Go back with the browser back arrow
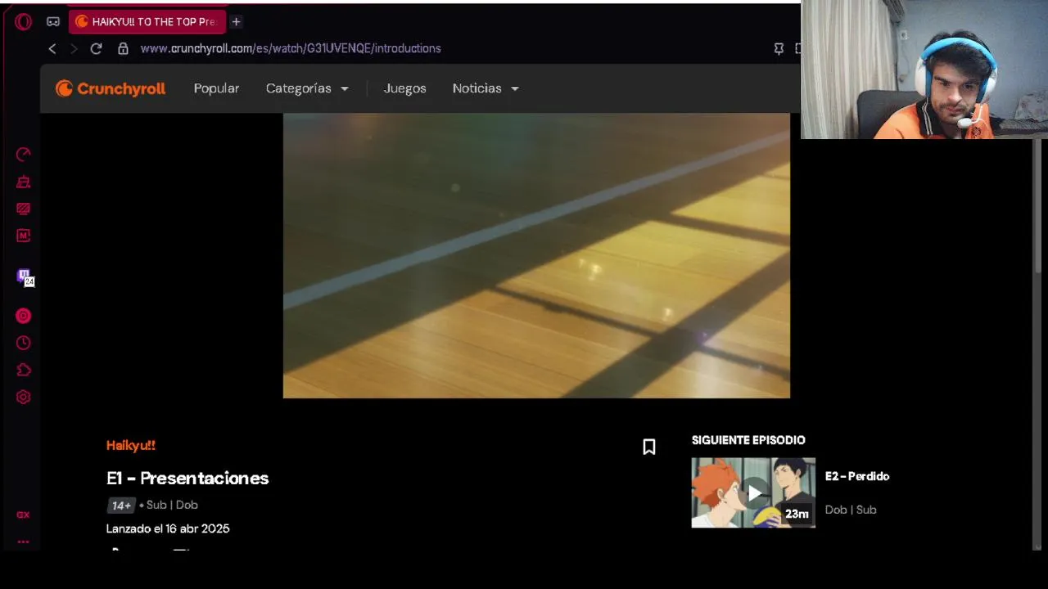 [52, 49]
